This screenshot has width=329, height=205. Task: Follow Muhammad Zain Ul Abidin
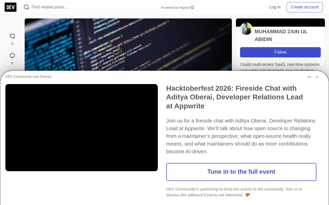(280, 52)
